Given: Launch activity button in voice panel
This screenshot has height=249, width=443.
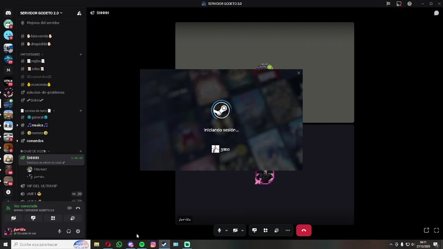Looking at the screenshot, I should [x=53, y=218].
